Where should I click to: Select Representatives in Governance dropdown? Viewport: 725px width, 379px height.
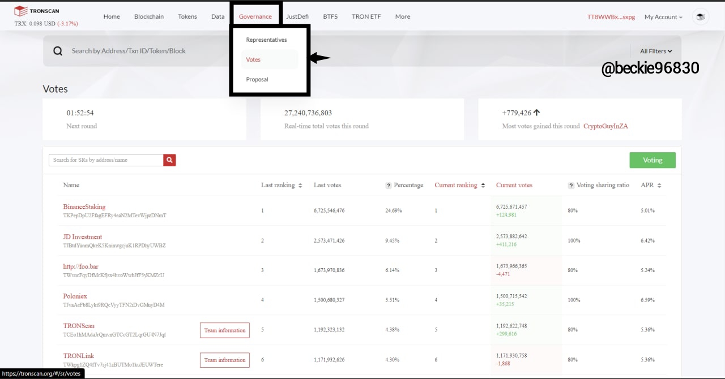pyautogui.click(x=267, y=40)
